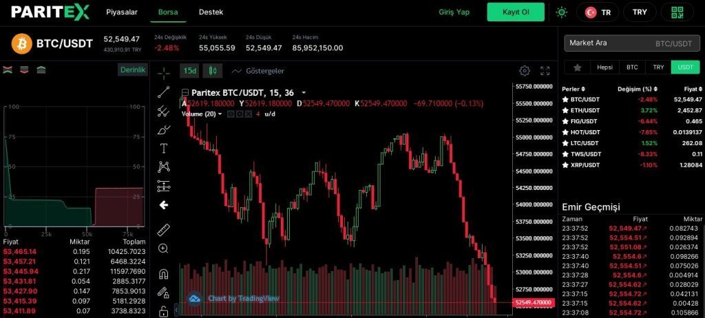Activate the zoom in tool
The image size is (705, 318).
(x=164, y=248)
